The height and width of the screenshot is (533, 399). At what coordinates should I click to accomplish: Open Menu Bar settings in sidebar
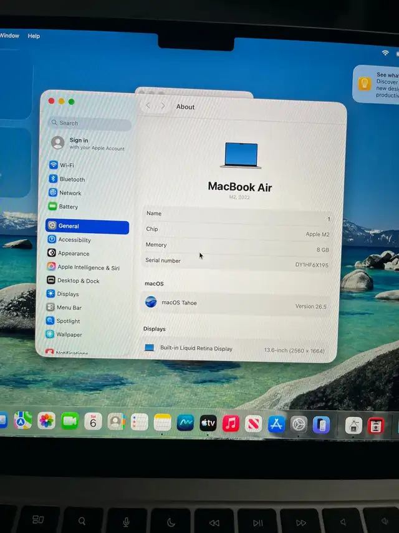coord(64,307)
